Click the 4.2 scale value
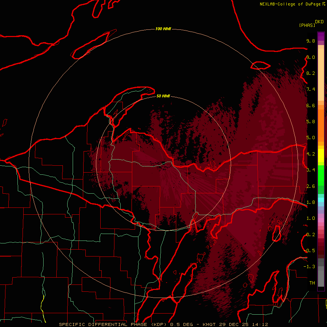 point(311,154)
